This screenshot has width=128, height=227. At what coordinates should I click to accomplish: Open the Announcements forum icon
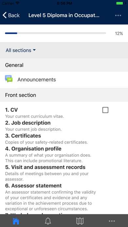9,79
